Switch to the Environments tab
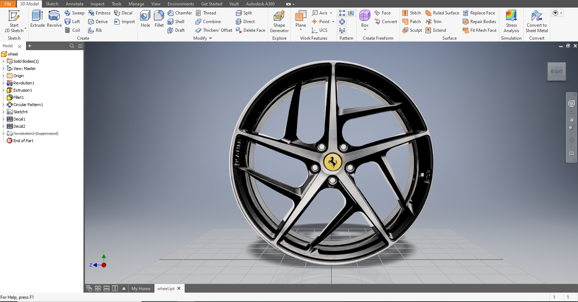This screenshot has width=578, height=302. (x=181, y=4)
